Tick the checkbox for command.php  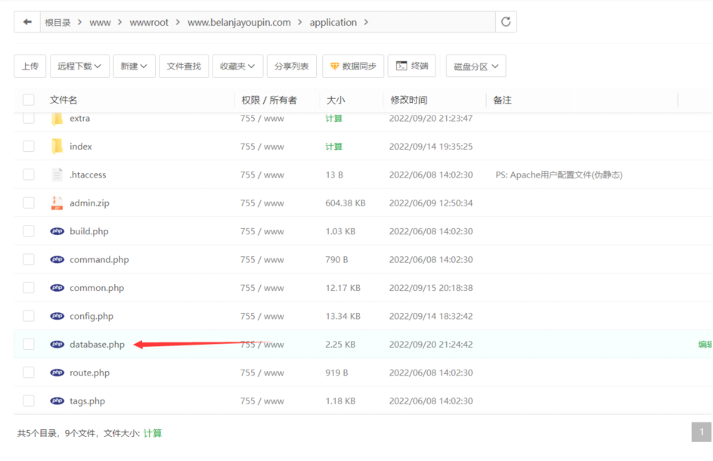coord(29,260)
